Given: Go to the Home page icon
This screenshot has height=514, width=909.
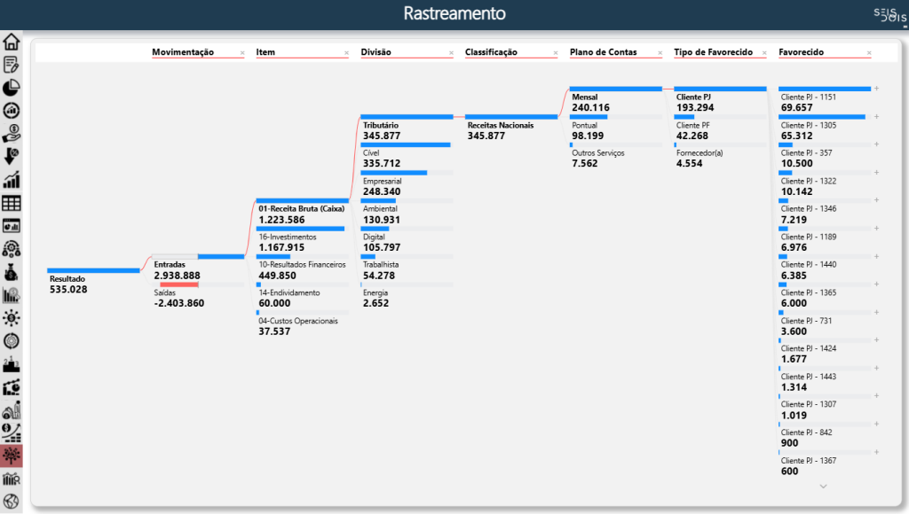Looking at the screenshot, I should 12,42.
